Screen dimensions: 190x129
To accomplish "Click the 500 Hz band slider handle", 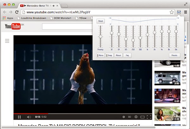I will [x=140, y=38].
